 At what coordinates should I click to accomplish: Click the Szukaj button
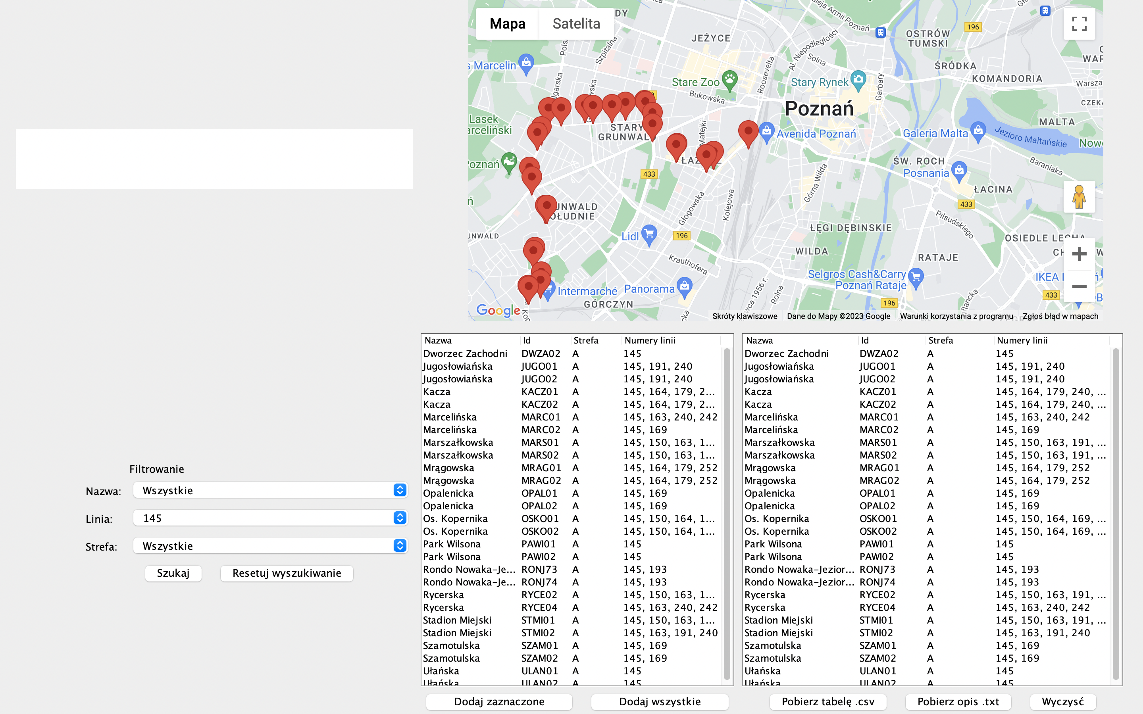173,573
